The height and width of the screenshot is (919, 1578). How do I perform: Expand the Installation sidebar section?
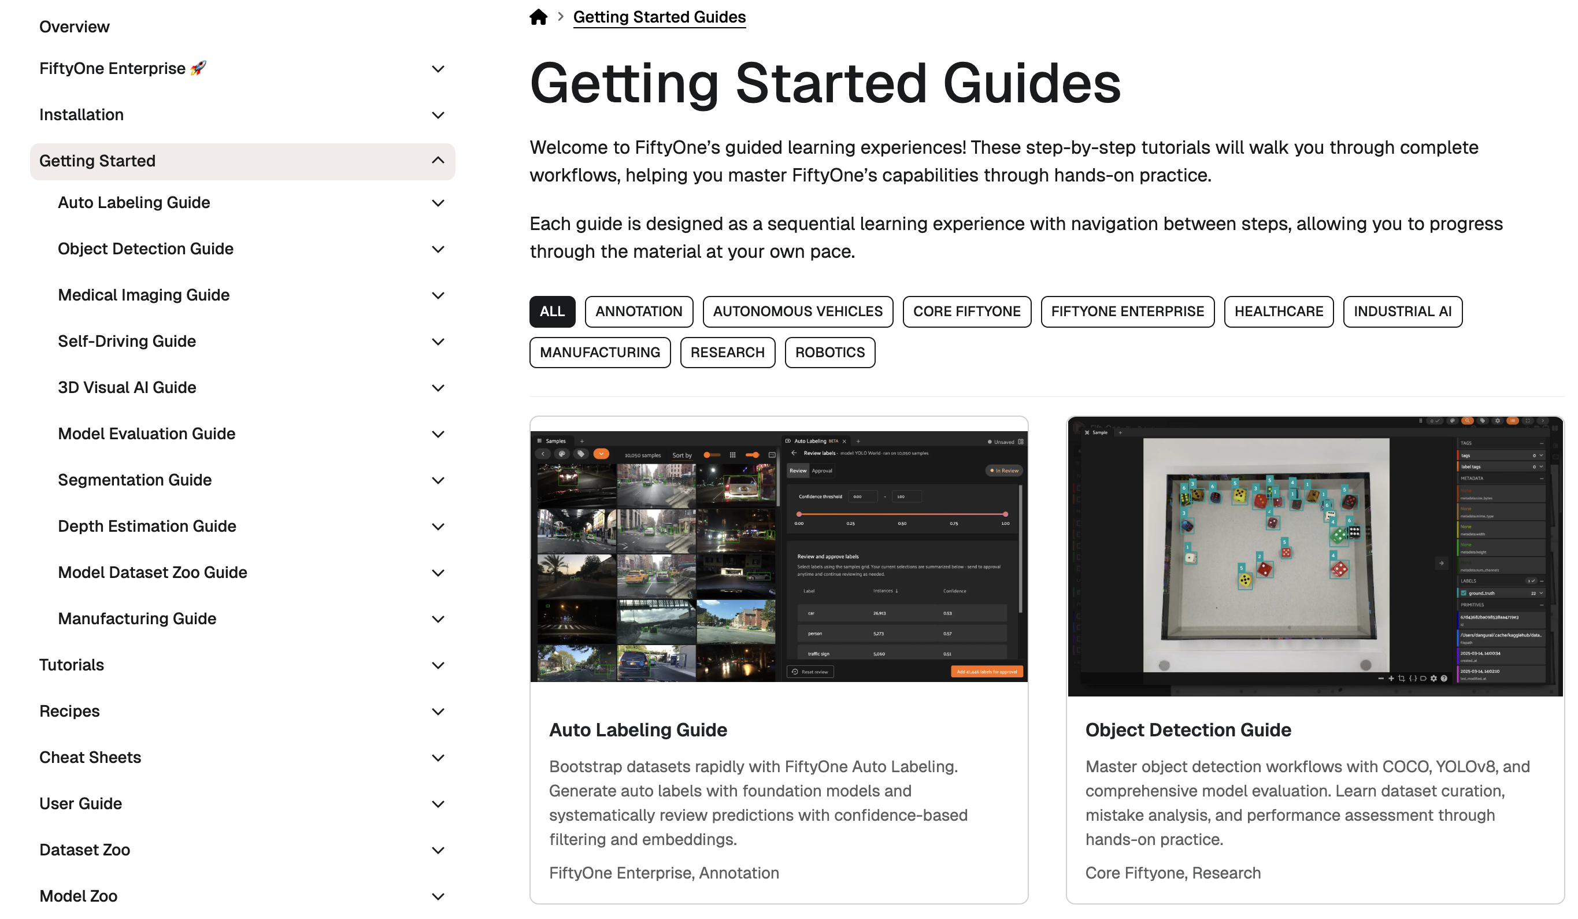click(438, 115)
